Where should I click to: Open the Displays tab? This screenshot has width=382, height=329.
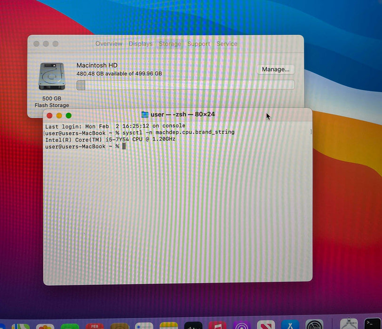(141, 44)
